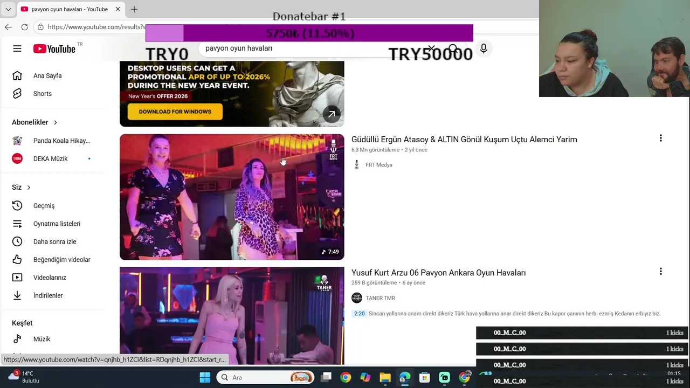Screen dimensions: 690x388
Task: Clear the search box with the X icon
Action: [x=431, y=48]
